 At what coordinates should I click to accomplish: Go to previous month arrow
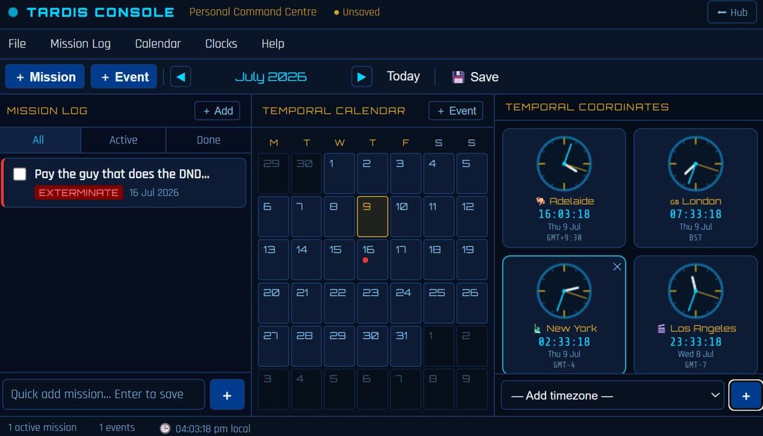(x=181, y=77)
